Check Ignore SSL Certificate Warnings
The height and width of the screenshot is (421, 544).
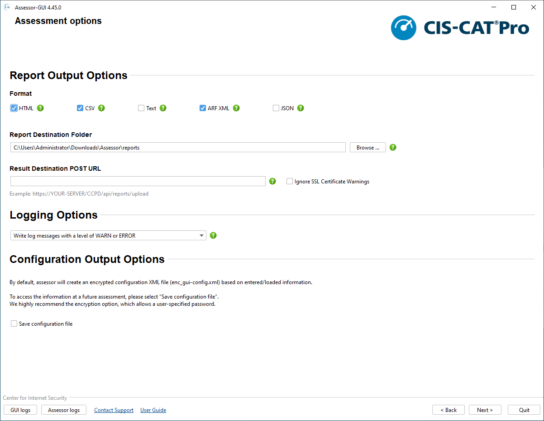click(290, 182)
